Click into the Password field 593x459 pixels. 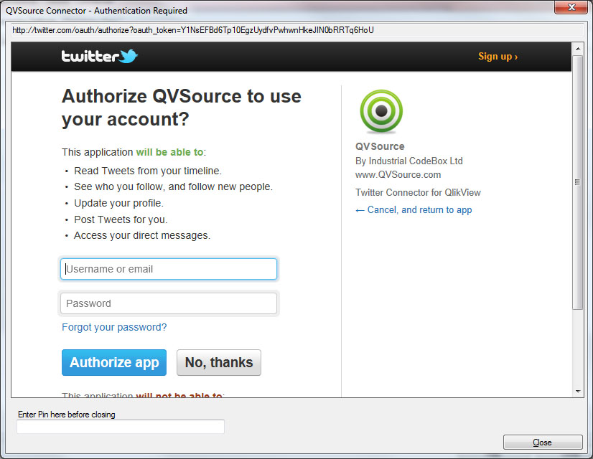[x=169, y=303]
